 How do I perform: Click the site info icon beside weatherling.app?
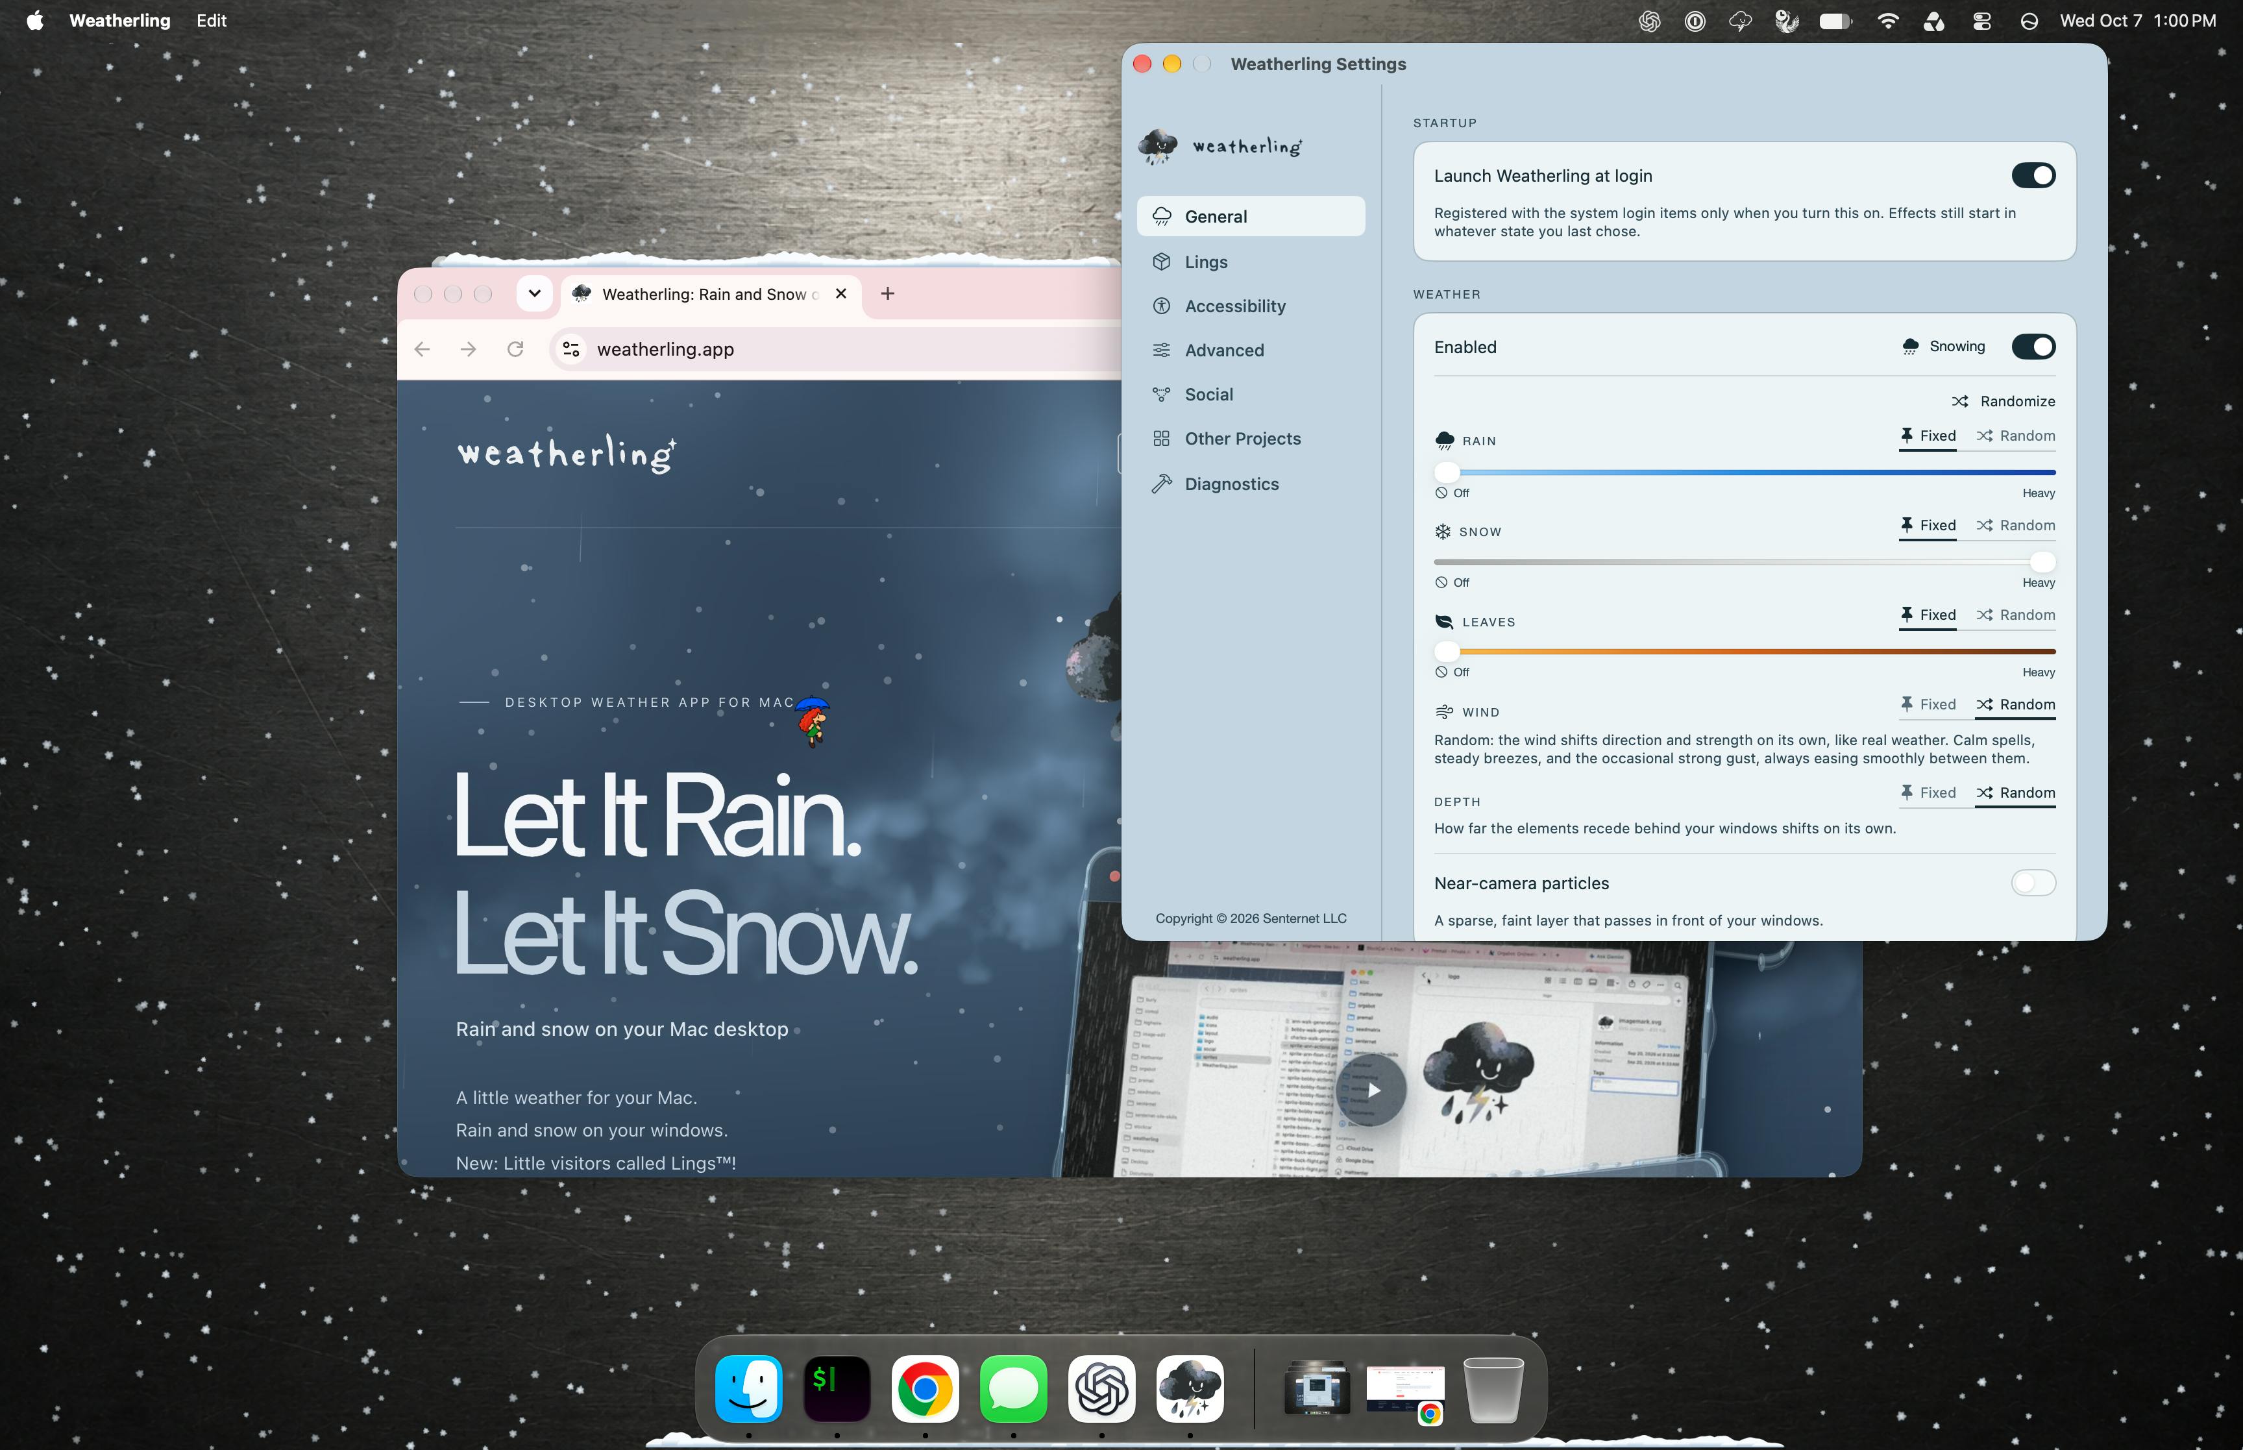[x=570, y=349]
